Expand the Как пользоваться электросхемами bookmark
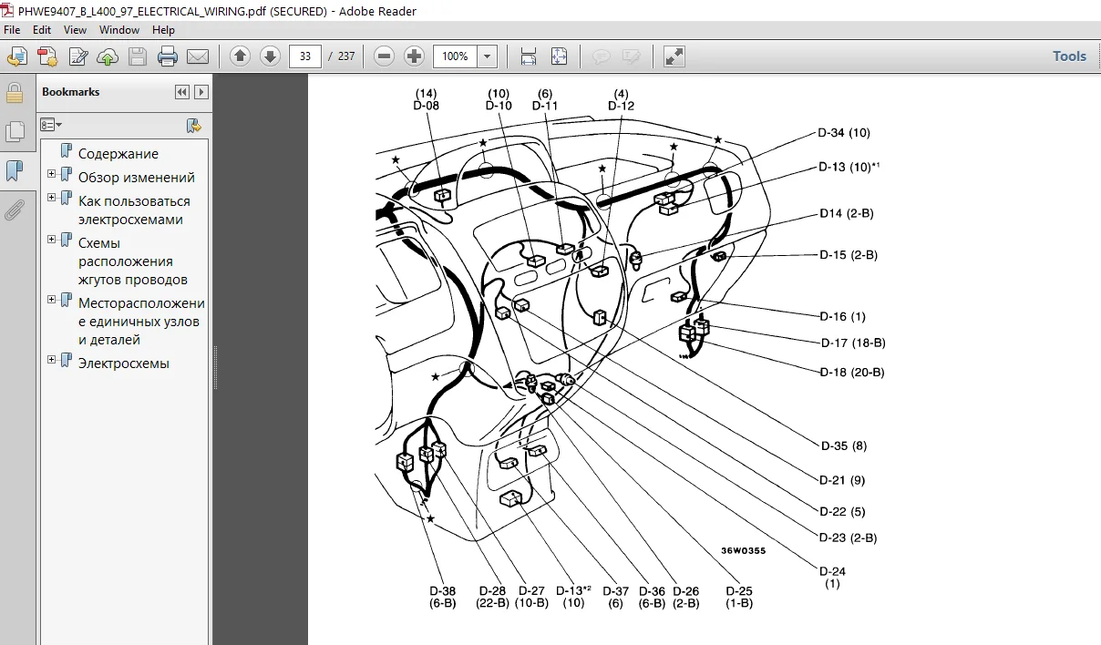 click(51, 198)
